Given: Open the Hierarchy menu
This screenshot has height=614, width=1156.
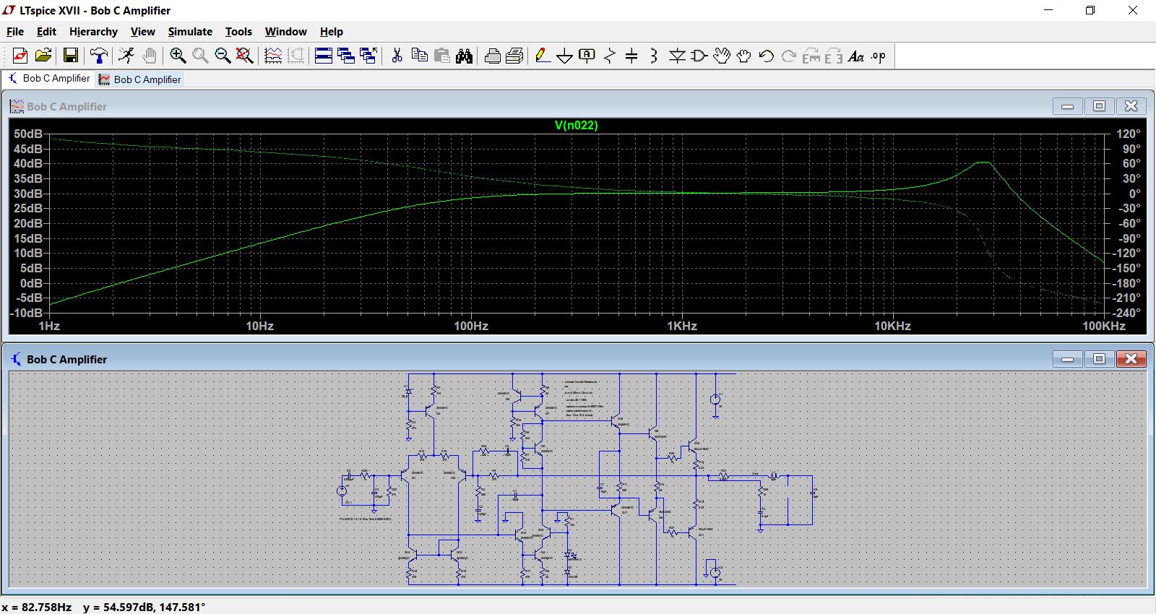Looking at the screenshot, I should point(93,32).
